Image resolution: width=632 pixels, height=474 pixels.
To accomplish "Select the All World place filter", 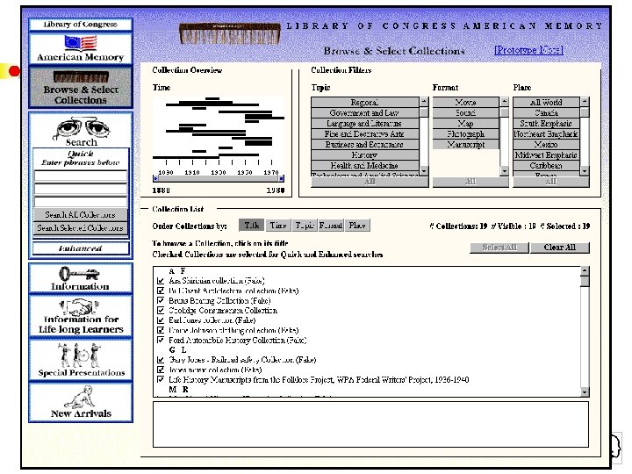I will (547, 103).
